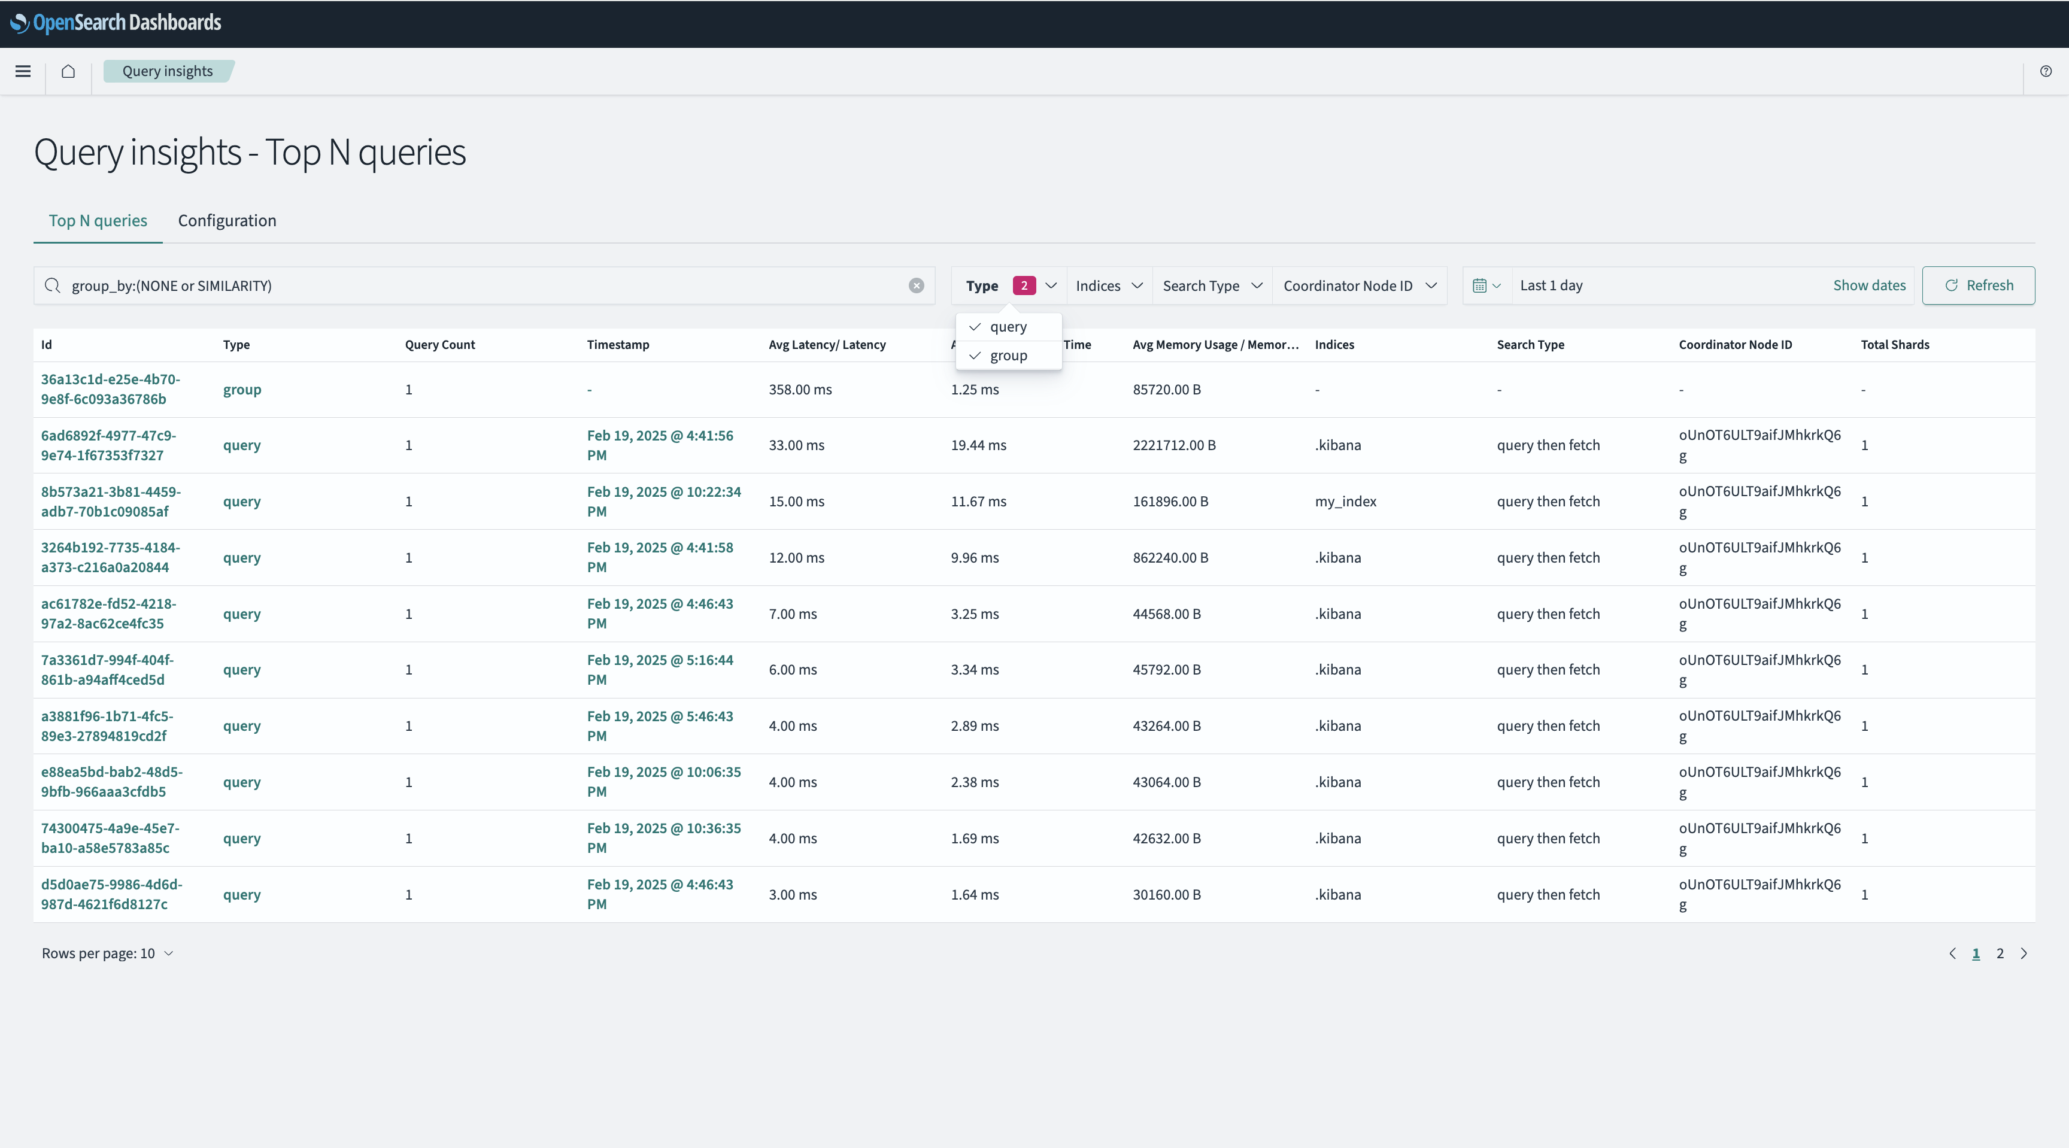Change Rows per page setting
Image resolution: width=2069 pixels, height=1148 pixels.
(x=108, y=953)
